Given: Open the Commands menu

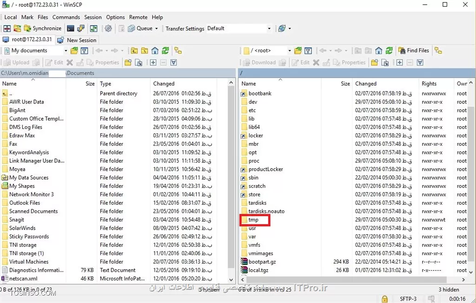Looking at the screenshot, I should pyautogui.click(x=66, y=17).
